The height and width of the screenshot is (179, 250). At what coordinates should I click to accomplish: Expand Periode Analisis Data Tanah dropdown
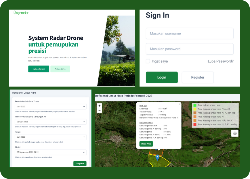(51, 107)
